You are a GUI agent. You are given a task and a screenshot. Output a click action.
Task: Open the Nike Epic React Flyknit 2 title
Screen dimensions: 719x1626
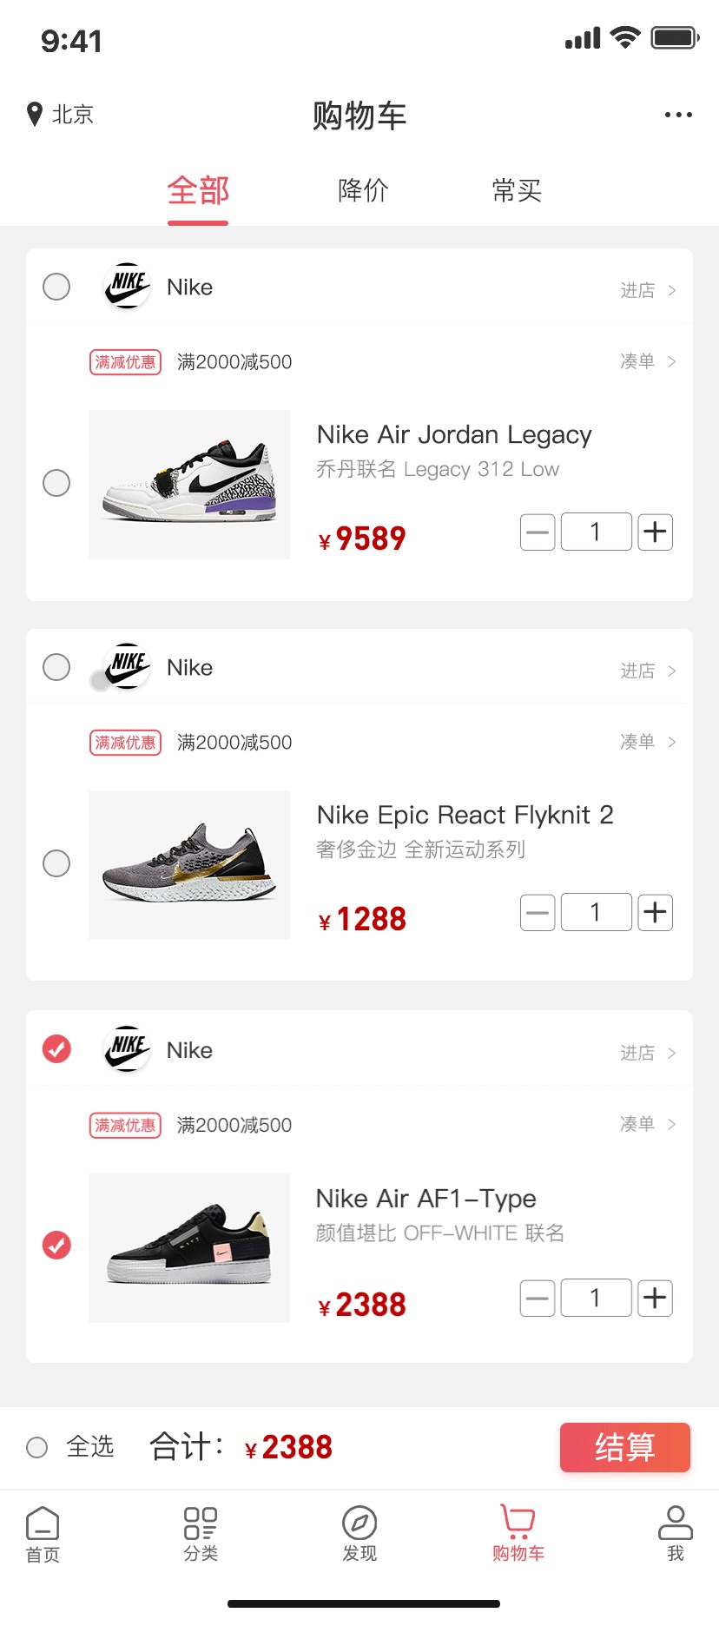(x=465, y=815)
